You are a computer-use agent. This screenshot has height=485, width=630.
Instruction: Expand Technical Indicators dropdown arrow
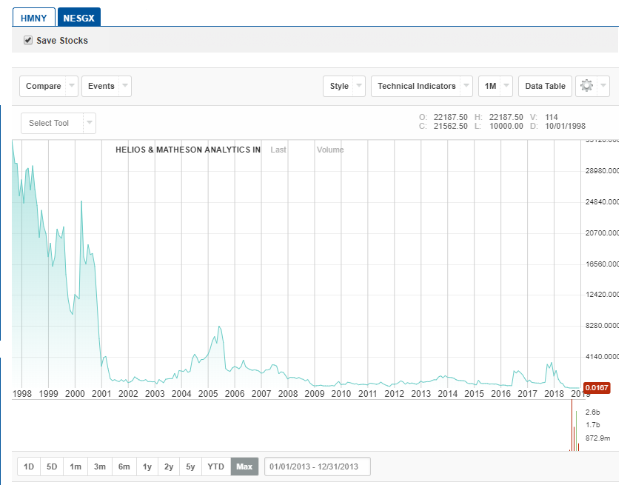(x=466, y=86)
